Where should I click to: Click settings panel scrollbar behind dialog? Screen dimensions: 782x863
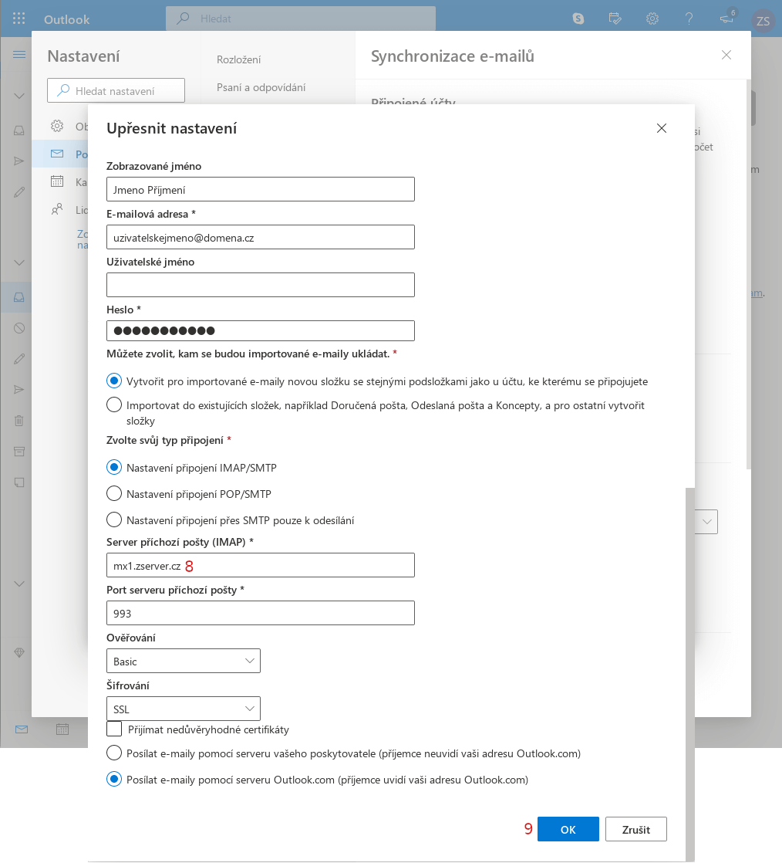point(749,276)
